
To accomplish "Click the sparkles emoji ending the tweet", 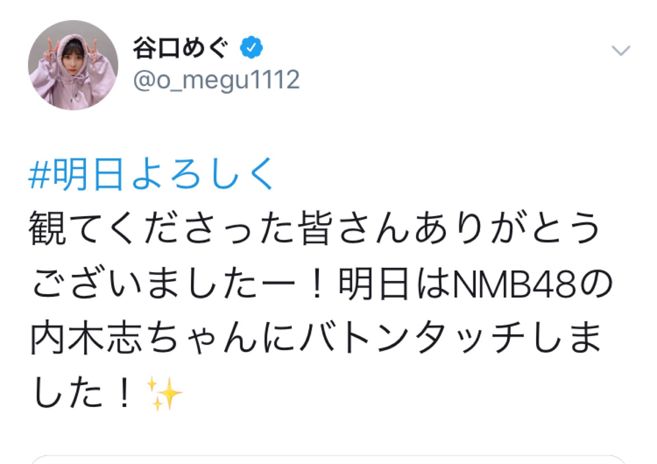I will coord(165,393).
